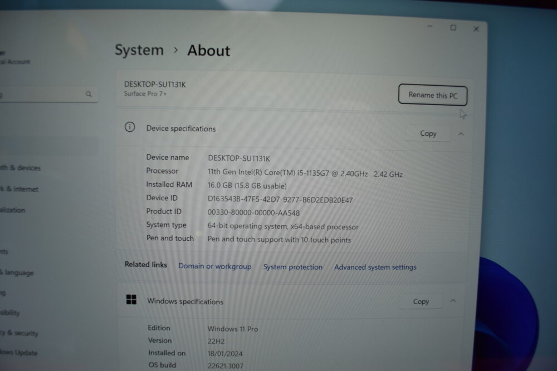Viewport: 557px width, 371px height.
Task: Open Network & internet in the sidebar
Action: pyautogui.click(x=19, y=189)
